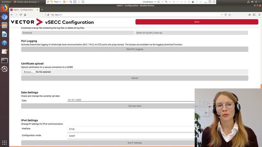Click the pin icon in VM toolbar
This screenshot has width=262, height=147.
point(48,2)
